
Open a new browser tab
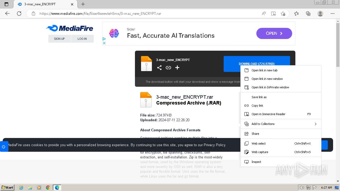point(83,4)
